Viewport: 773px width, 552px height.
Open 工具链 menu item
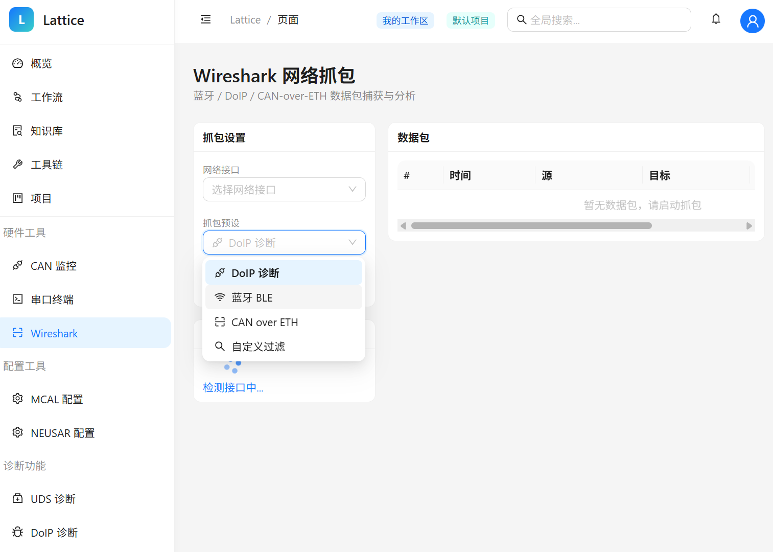coord(85,165)
